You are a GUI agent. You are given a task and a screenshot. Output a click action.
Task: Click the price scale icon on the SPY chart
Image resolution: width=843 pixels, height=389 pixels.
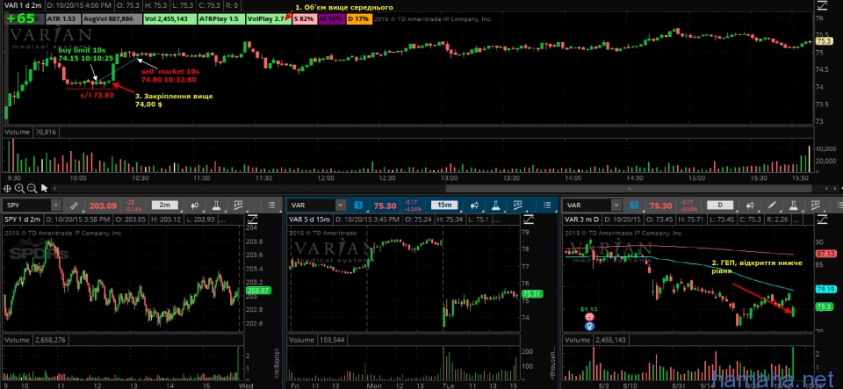(252, 220)
